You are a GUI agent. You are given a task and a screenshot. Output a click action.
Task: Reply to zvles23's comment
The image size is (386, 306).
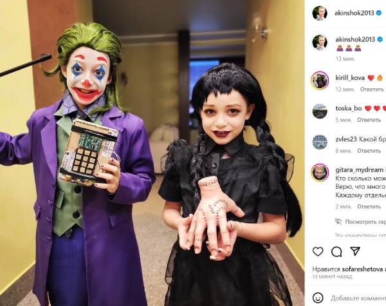(x=369, y=150)
